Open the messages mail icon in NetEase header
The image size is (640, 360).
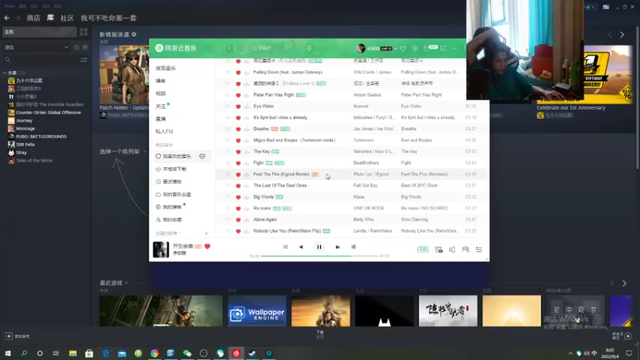426,48
